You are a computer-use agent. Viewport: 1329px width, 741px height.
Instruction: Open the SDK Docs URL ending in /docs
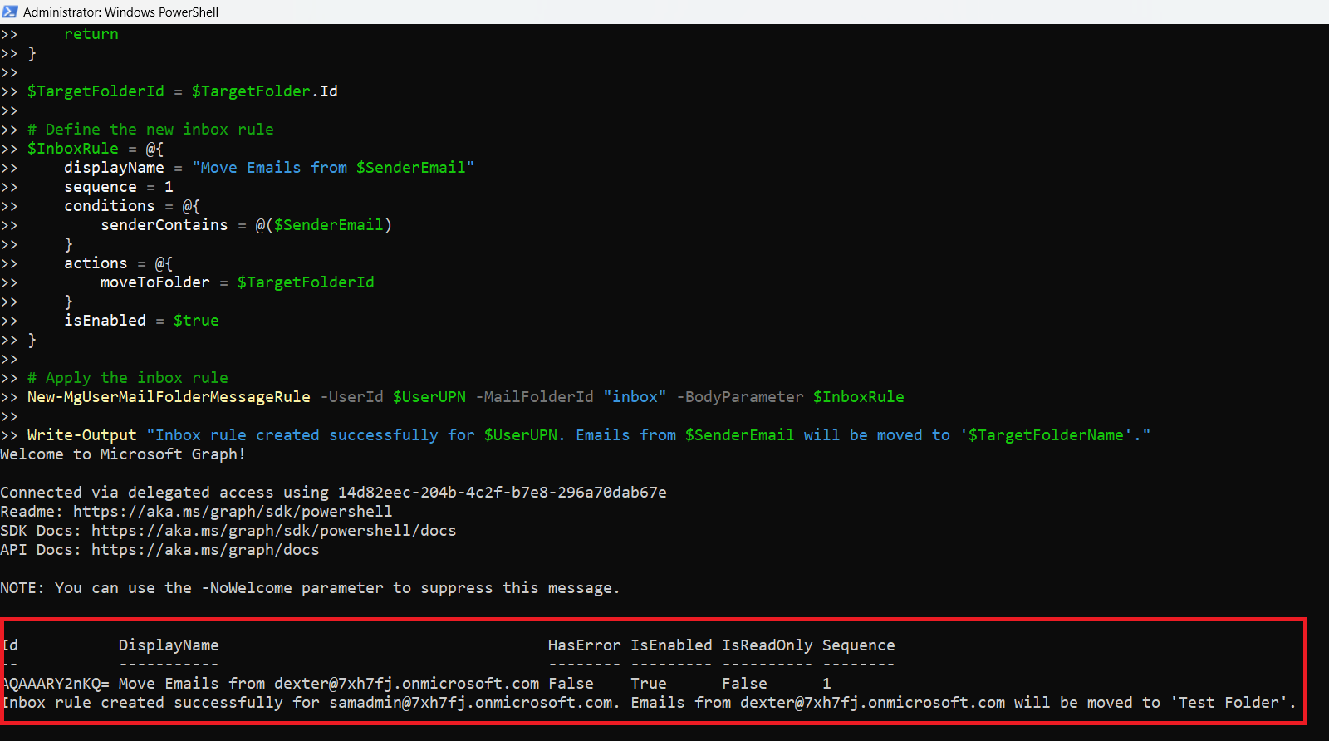click(273, 531)
